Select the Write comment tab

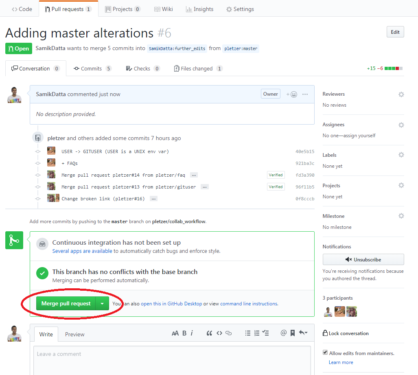pos(46,334)
